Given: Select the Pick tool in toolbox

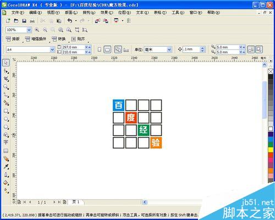Looking at the screenshot, I should coord(6,63).
